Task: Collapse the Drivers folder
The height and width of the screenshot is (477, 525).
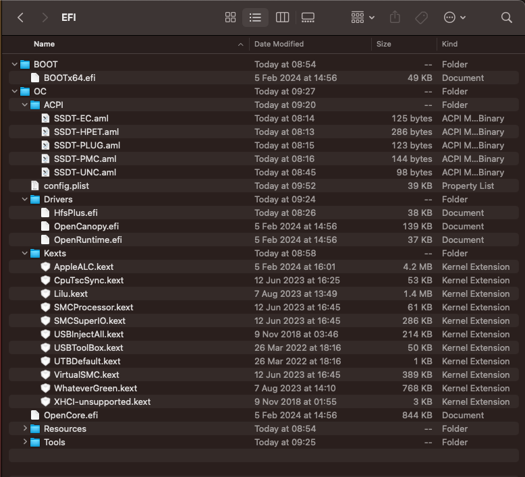Action: [x=24, y=199]
